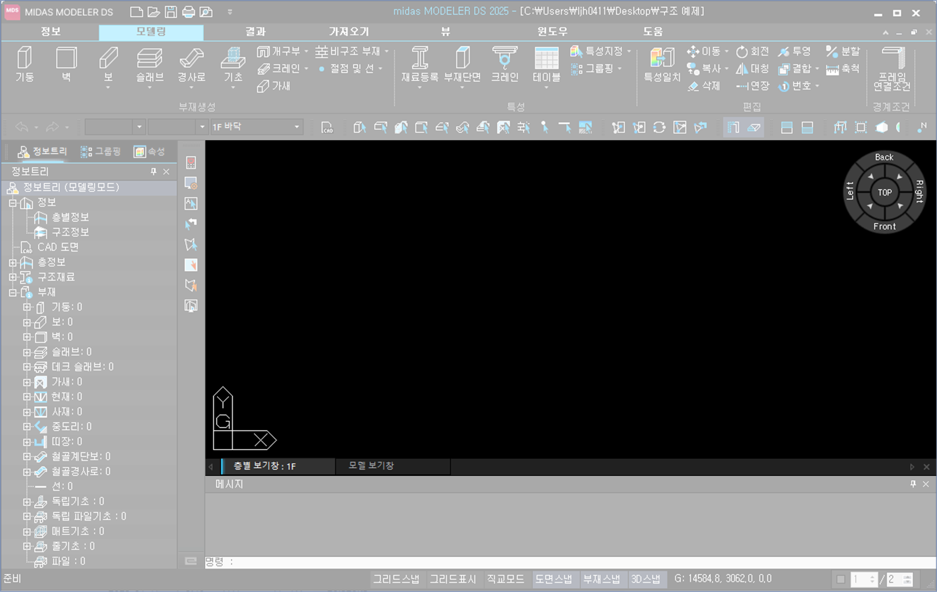Click the CAD drawing toolbar icon
Screen dimensions: 937x592
point(327,127)
